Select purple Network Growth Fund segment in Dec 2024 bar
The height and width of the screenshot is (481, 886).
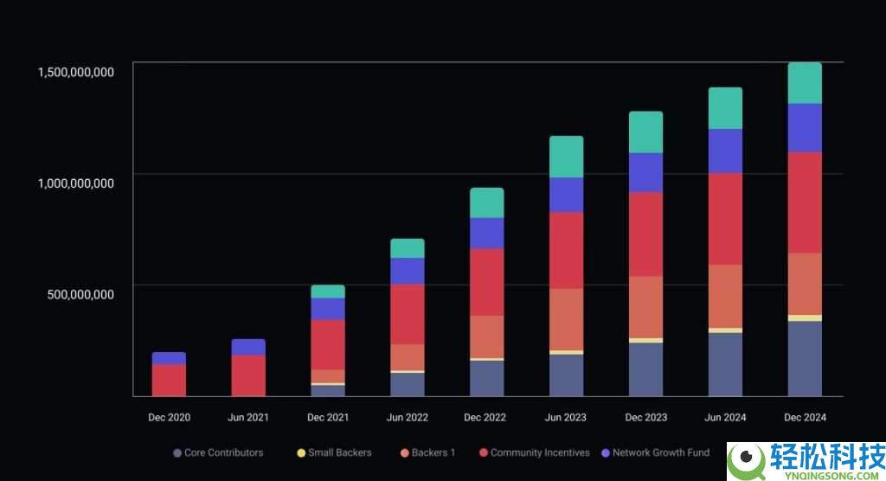pyautogui.click(x=805, y=128)
